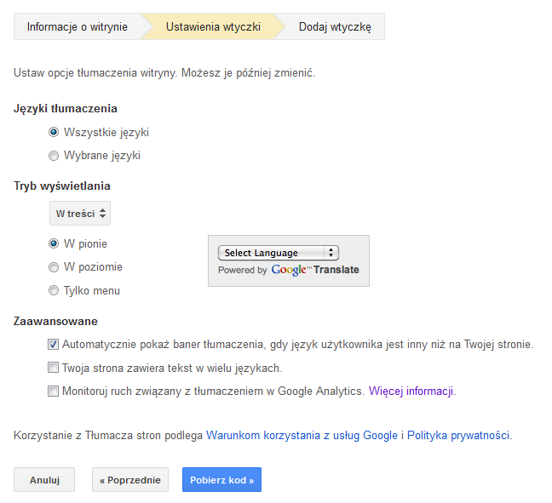The width and height of the screenshot is (552, 503).
Task: Click the arrows icon beside W treści
Action: click(102, 213)
